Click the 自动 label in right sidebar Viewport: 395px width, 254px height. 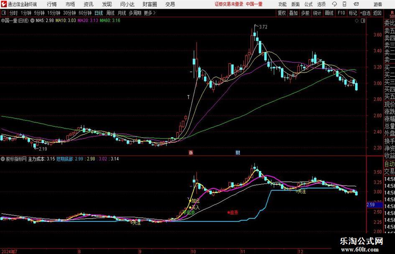tap(389, 164)
